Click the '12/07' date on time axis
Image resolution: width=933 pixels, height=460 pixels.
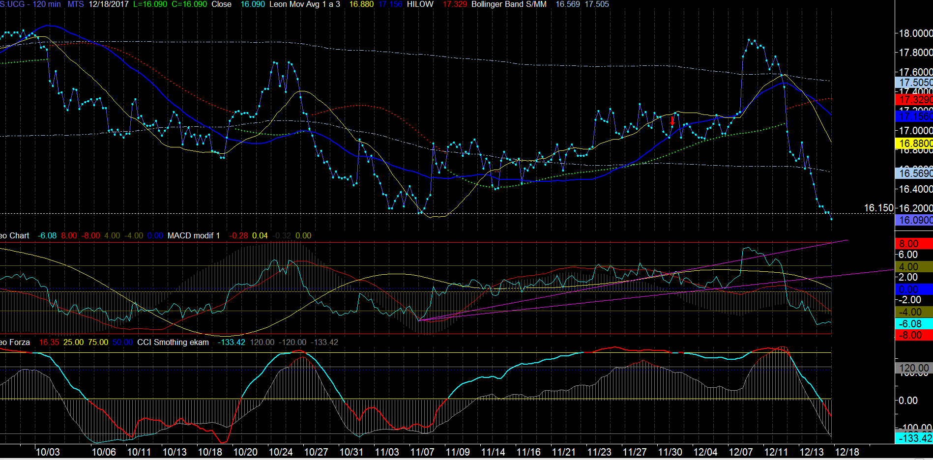(x=741, y=452)
